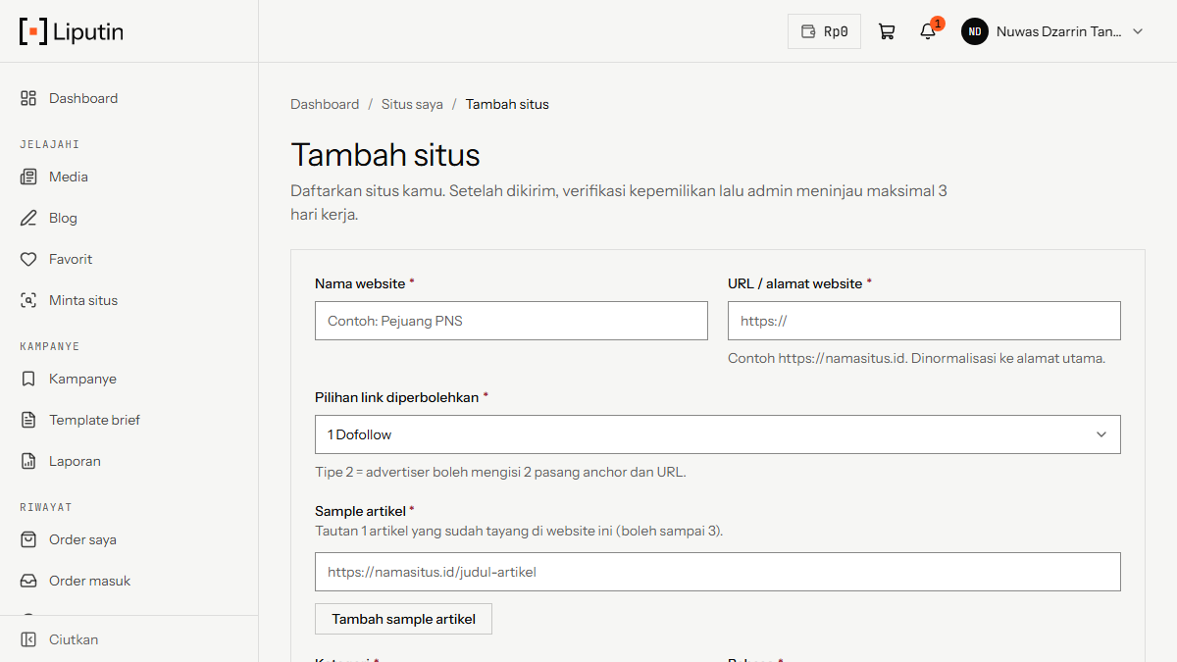Click the 'Tautan 1 artikel yang sudah tayang' hint

click(x=519, y=531)
